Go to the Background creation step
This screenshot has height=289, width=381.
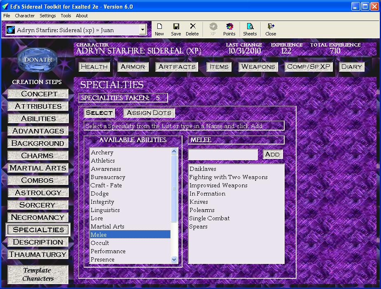pyautogui.click(x=38, y=143)
